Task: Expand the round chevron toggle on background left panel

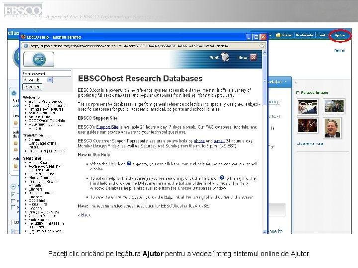Action: pos(13,187)
